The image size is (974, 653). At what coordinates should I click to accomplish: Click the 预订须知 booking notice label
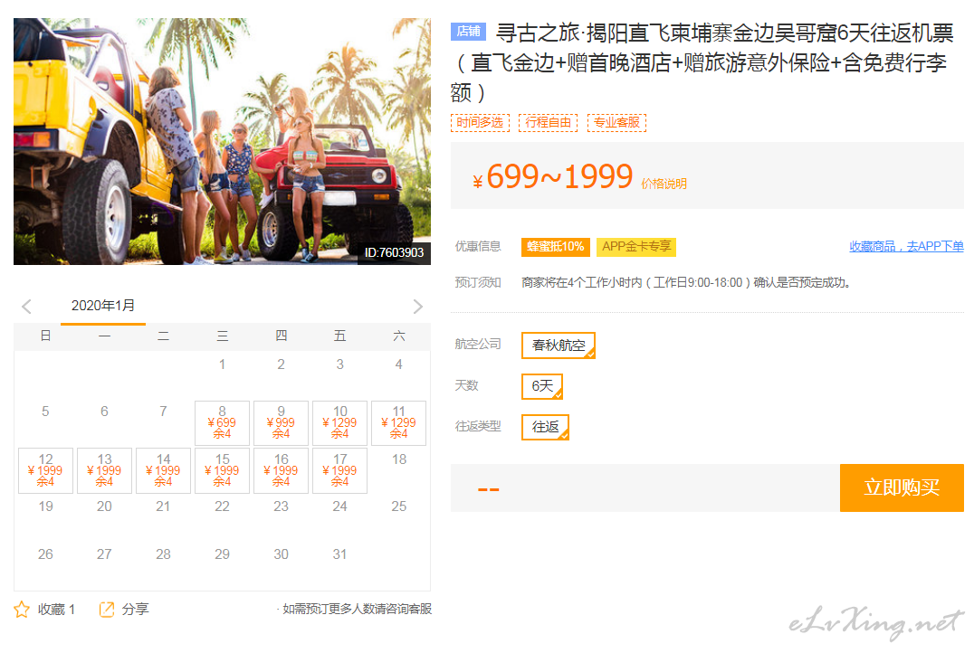coord(478,282)
